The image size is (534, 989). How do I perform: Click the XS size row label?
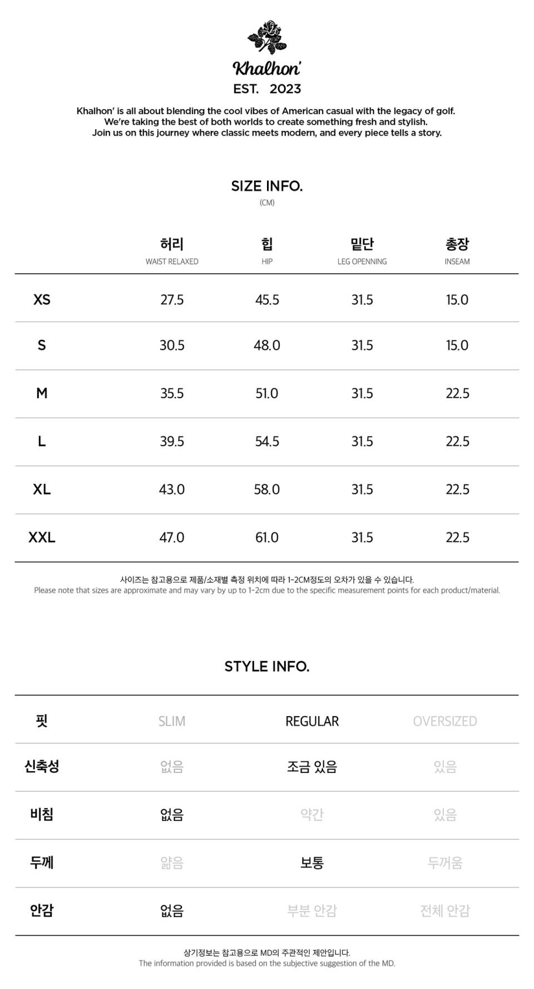click(x=42, y=300)
